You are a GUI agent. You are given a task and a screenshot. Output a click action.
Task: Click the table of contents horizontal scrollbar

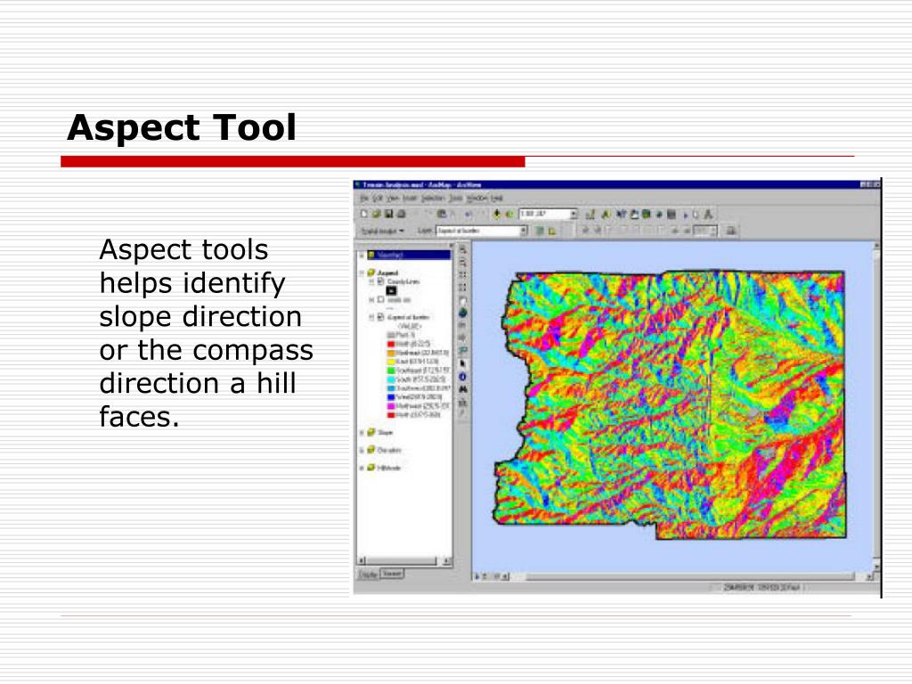[x=403, y=561]
